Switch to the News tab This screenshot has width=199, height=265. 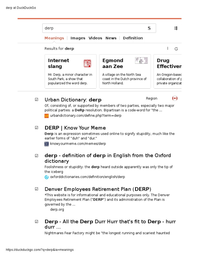[111, 38]
